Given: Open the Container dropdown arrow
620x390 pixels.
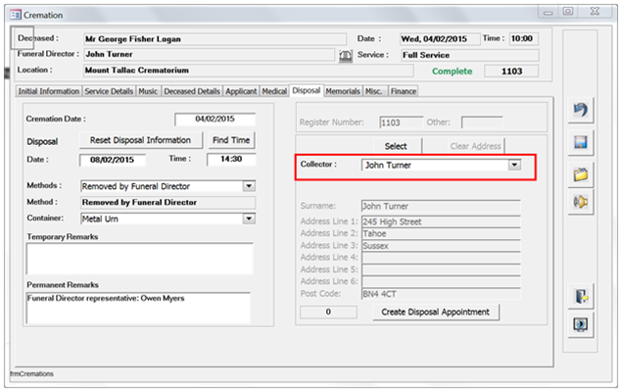Looking at the screenshot, I should pyautogui.click(x=249, y=219).
